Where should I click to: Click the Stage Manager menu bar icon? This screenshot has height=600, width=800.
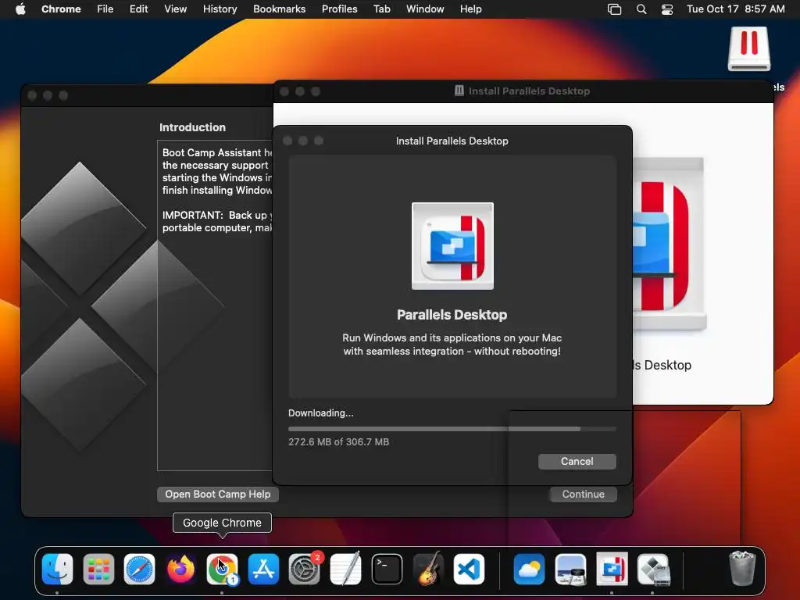click(x=614, y=9)
